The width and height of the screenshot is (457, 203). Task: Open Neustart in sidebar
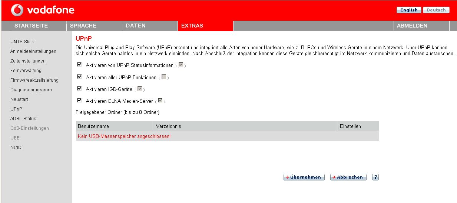coord(19,99)
